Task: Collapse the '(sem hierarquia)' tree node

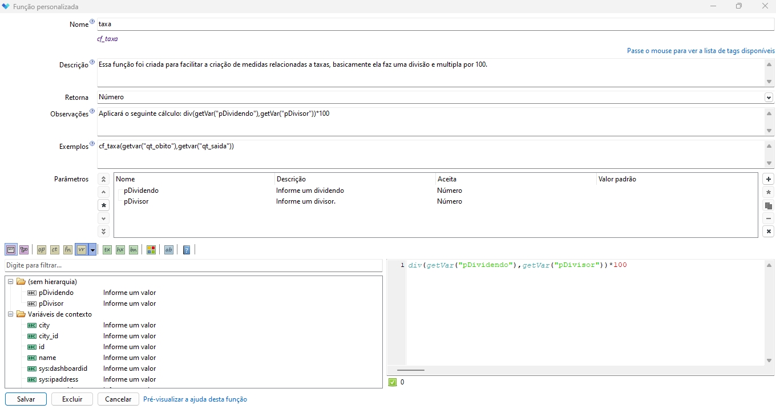Action: point(10,282)
